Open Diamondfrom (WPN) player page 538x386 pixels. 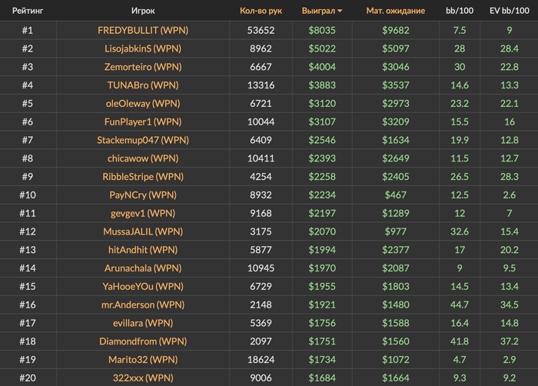coord(143,341)
